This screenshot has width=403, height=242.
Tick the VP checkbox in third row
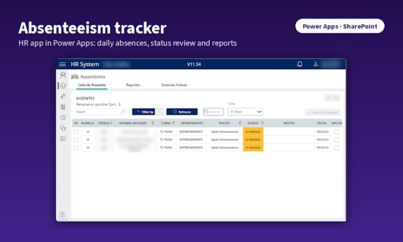76,147
